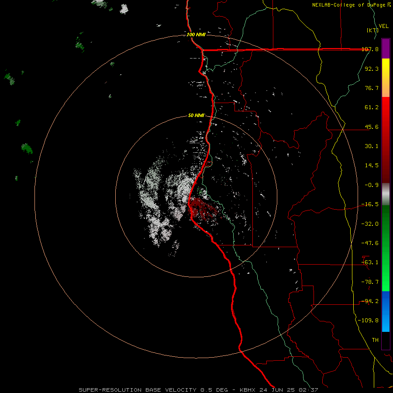393x393 pixels.
Task: Click the red outbound velocity echo near radar
Action: [x=202, y=208]
